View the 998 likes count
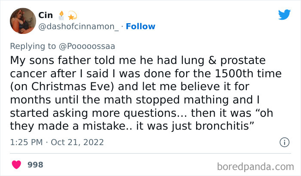The width and height of the screenshot is (301, 176). 35,165
